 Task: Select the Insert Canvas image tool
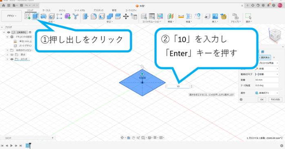point(215,17)
